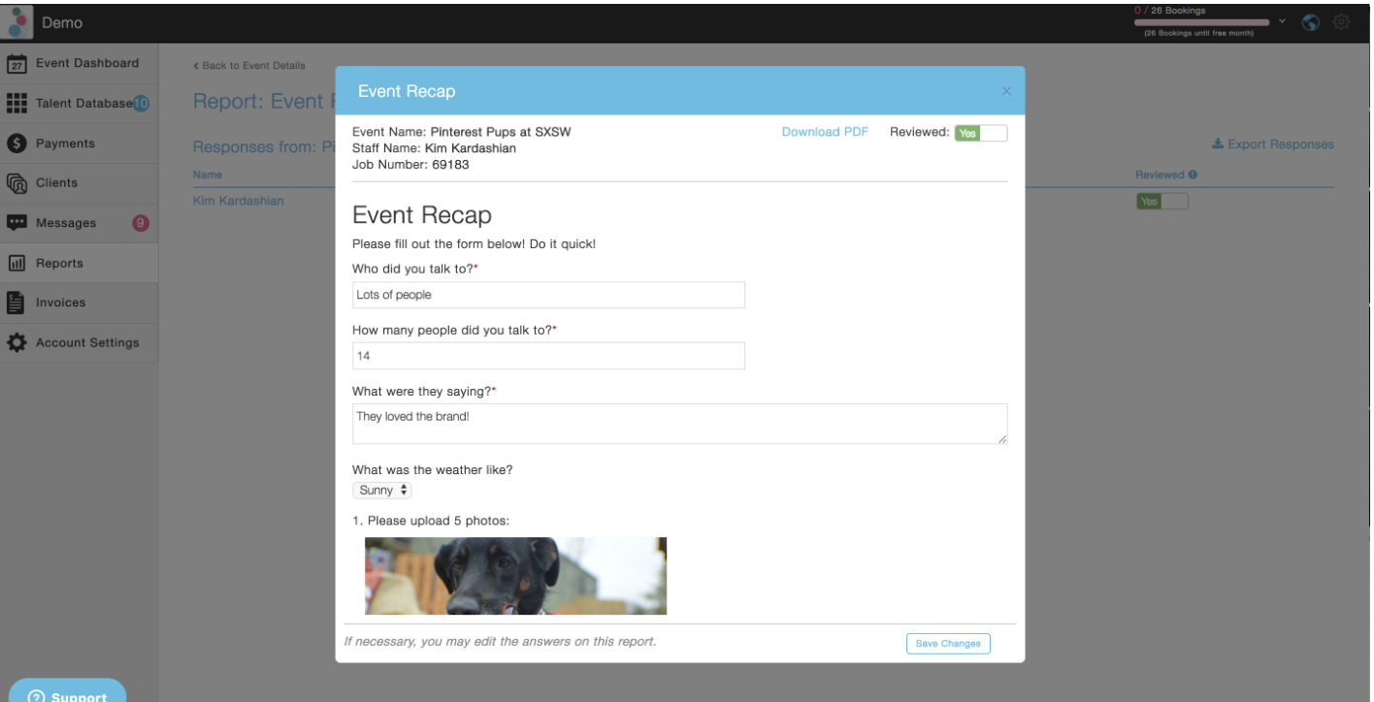
Task: Toggle the Reviewed switch in the modal
Action: coord(980,134)
